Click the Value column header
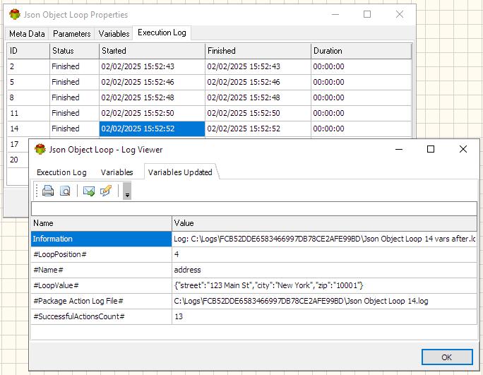This screenshot has width=483, height=375. tap(324, 223)
